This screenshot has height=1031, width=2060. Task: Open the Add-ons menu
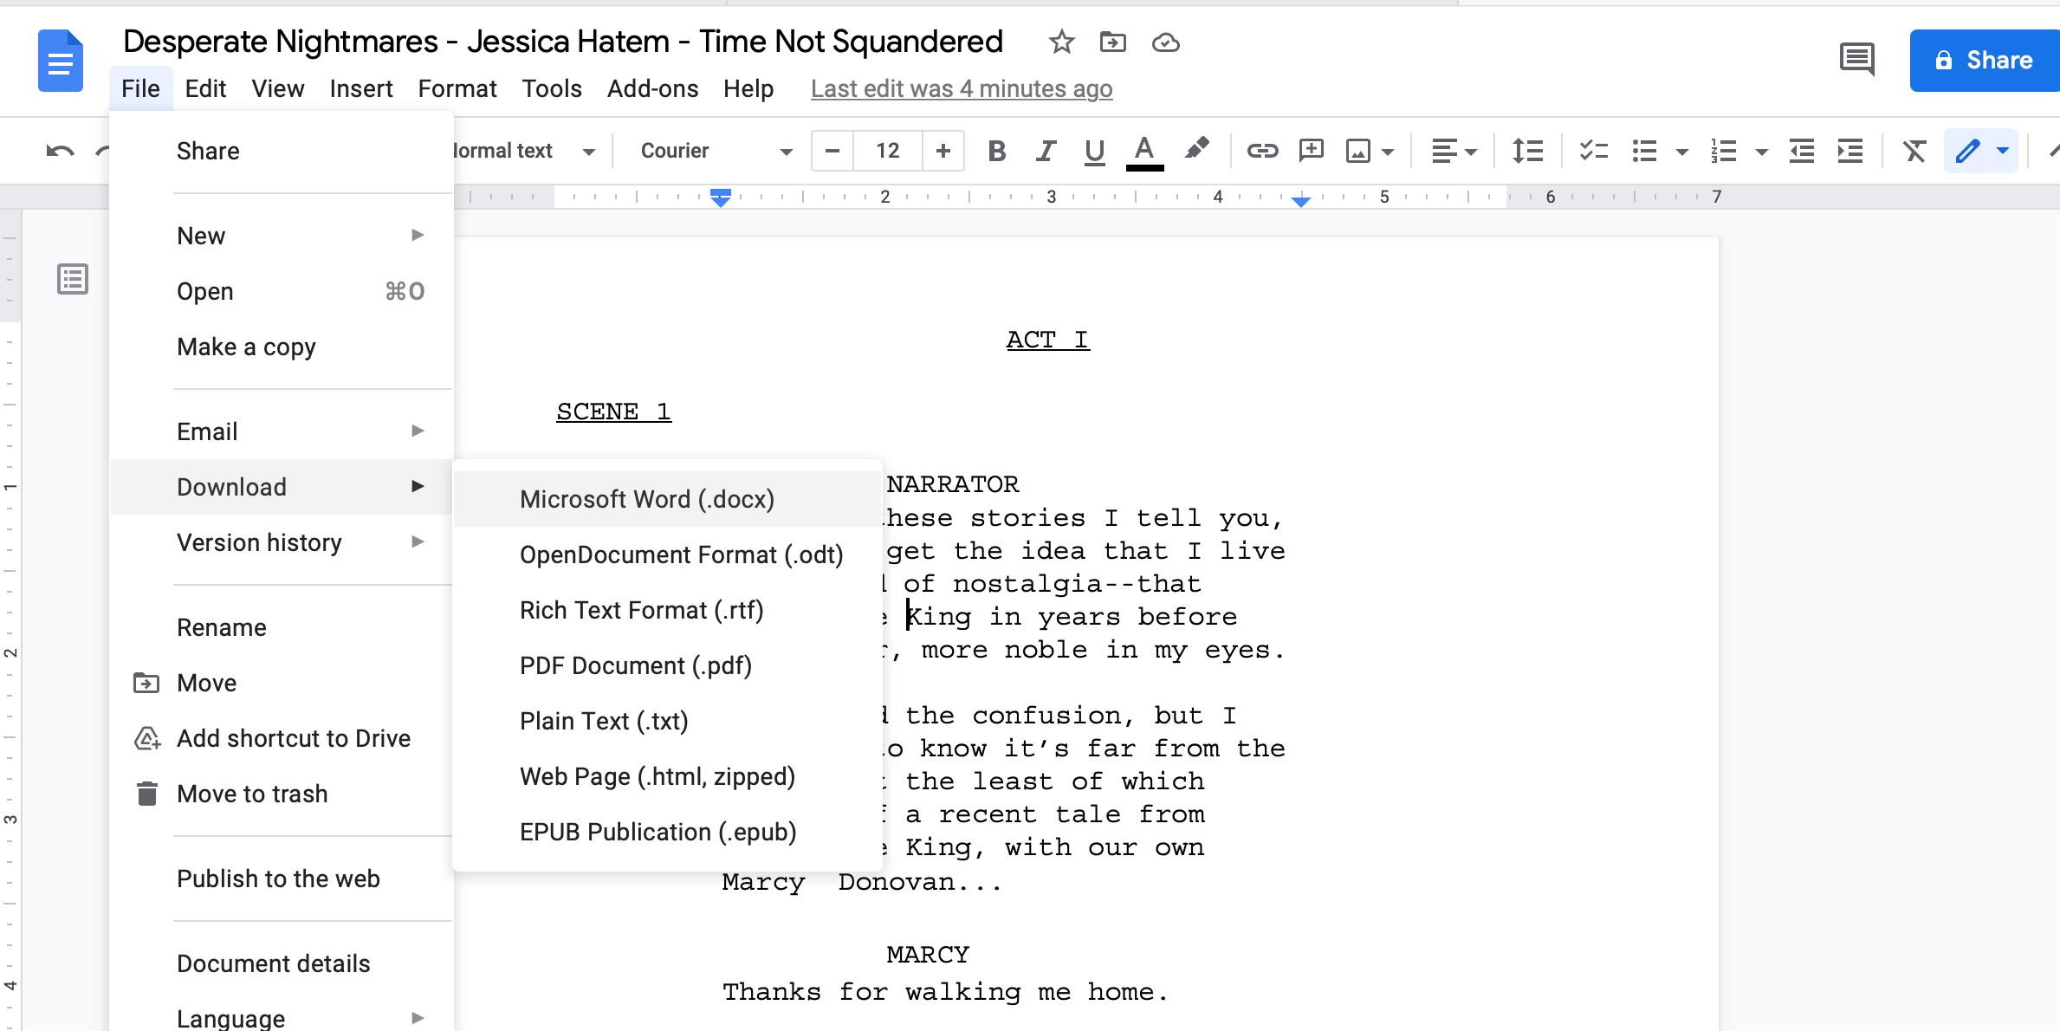coord(652,88)
